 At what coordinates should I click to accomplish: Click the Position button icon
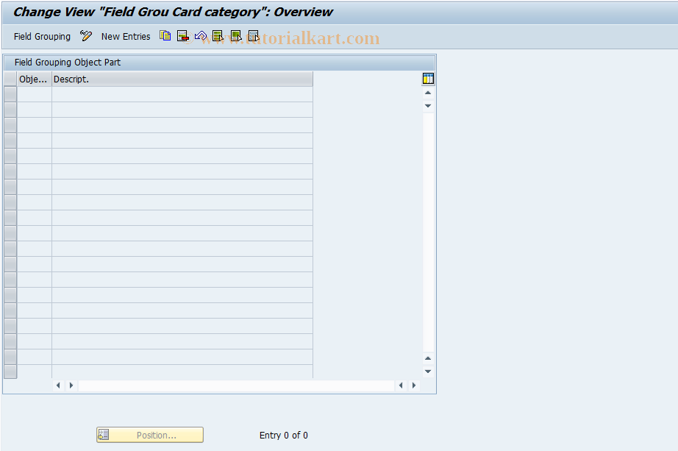coord(104,435)
